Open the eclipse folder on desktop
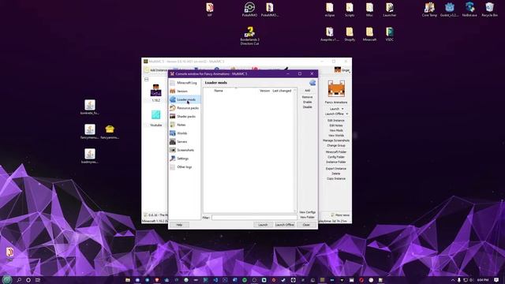Viewport: 505px width, 284px height. pyautogui.click(x=330, y=9)
